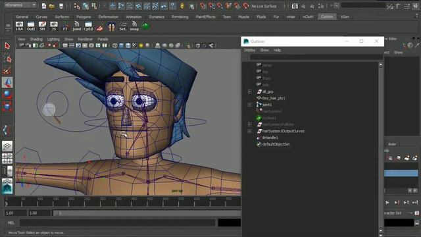Click the FT shelf button

point(65,26)
